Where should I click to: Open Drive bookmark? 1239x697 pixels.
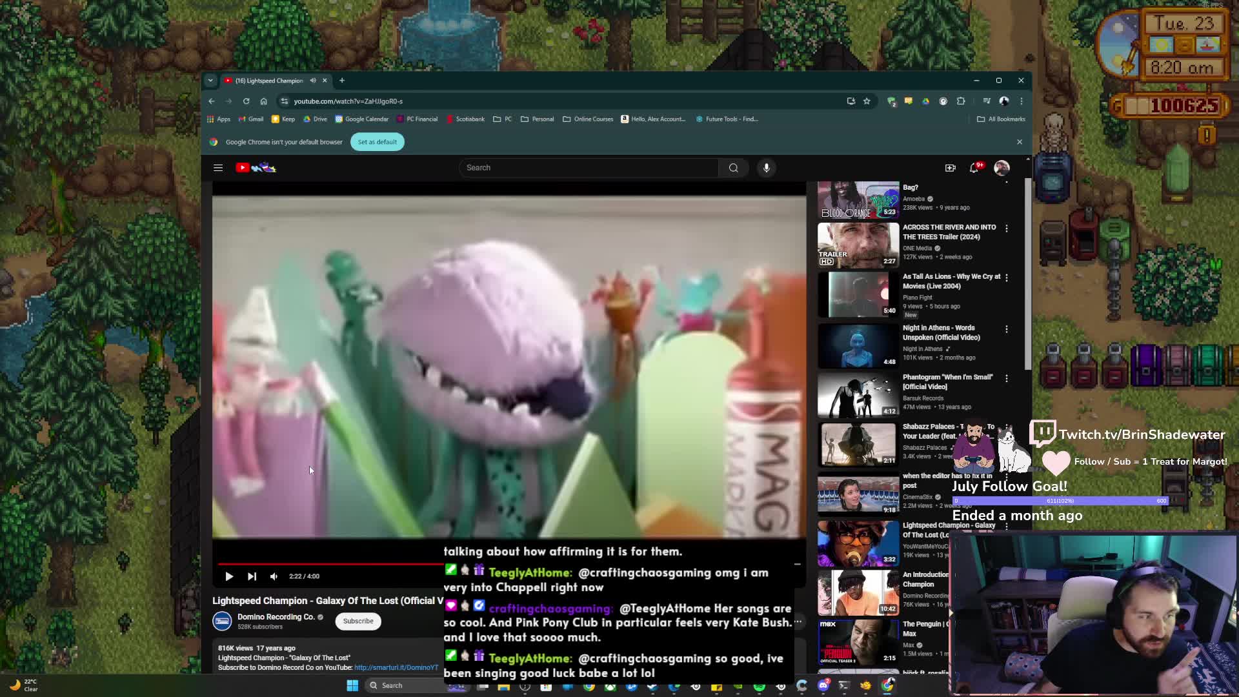pos(315,119)
